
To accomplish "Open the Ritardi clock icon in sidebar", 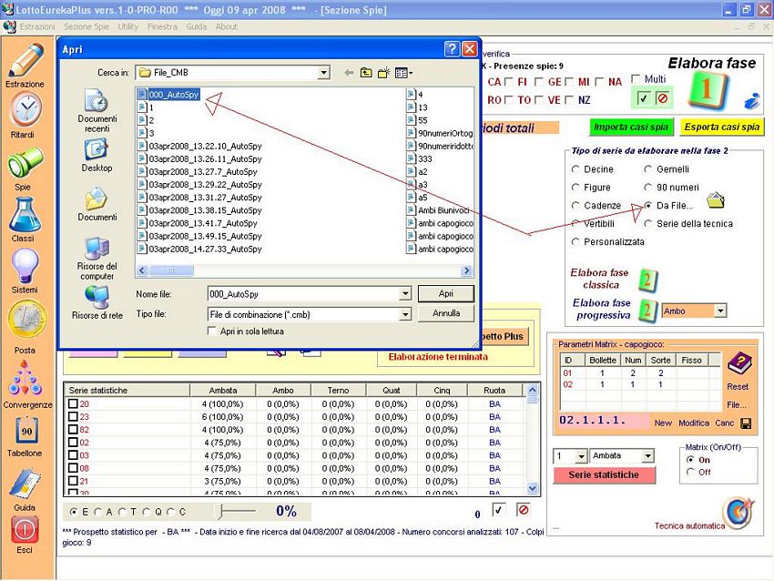I will click(25, 111).
